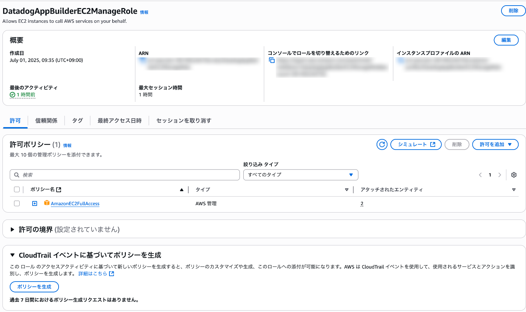Open the 許可を追加 dropdown
Viewport: 526px width, 312px height.
tap(495, 144)
